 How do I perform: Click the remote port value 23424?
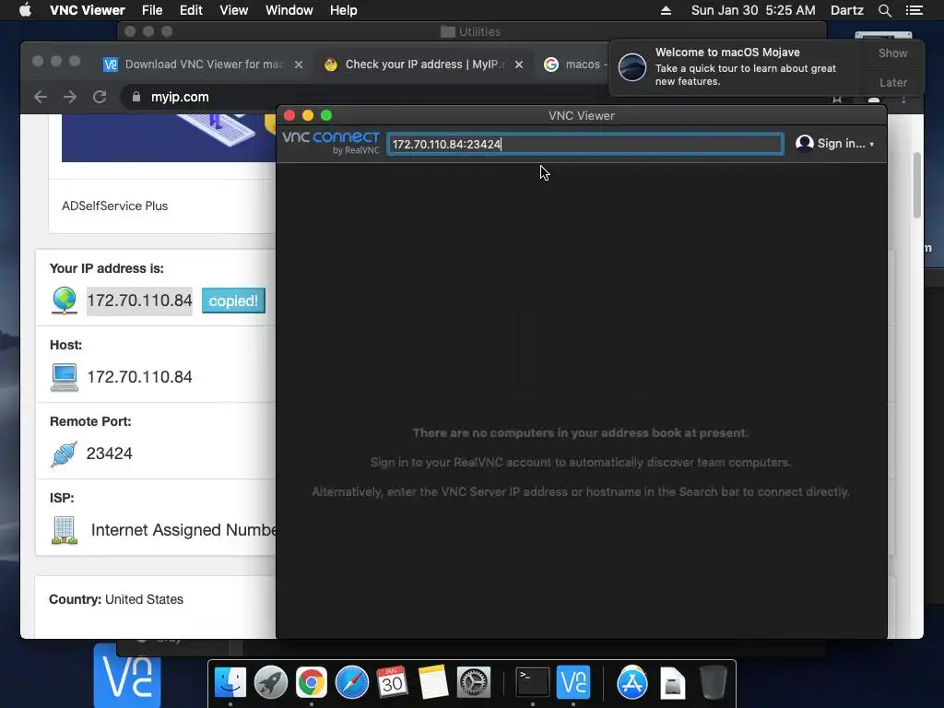[109, 454]
